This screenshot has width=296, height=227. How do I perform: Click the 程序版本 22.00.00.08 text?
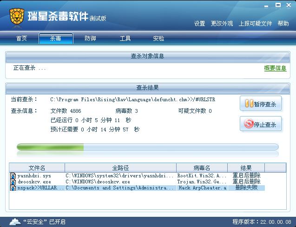coord(262,222)
